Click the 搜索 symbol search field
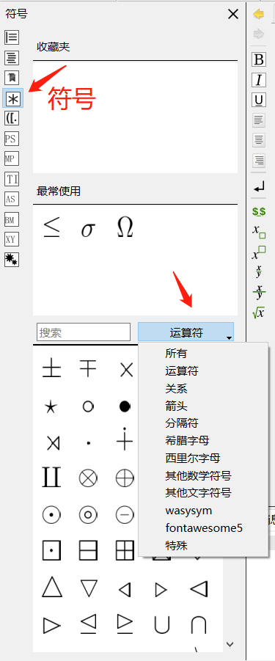The height and width of the screenshot is (661, 275). (x=84, y=332)
